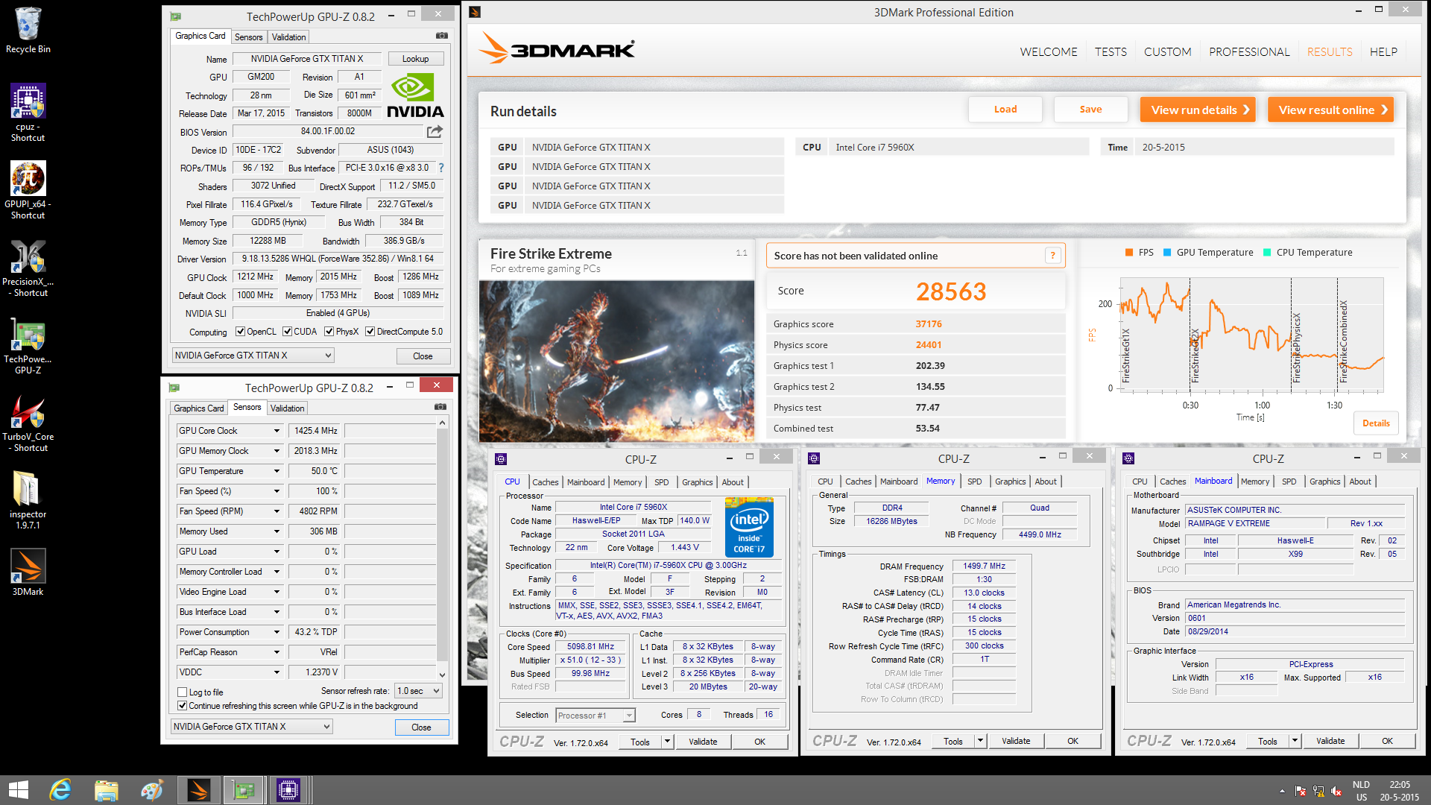Switch to 3DMark taskbar icon

[198, 790]
